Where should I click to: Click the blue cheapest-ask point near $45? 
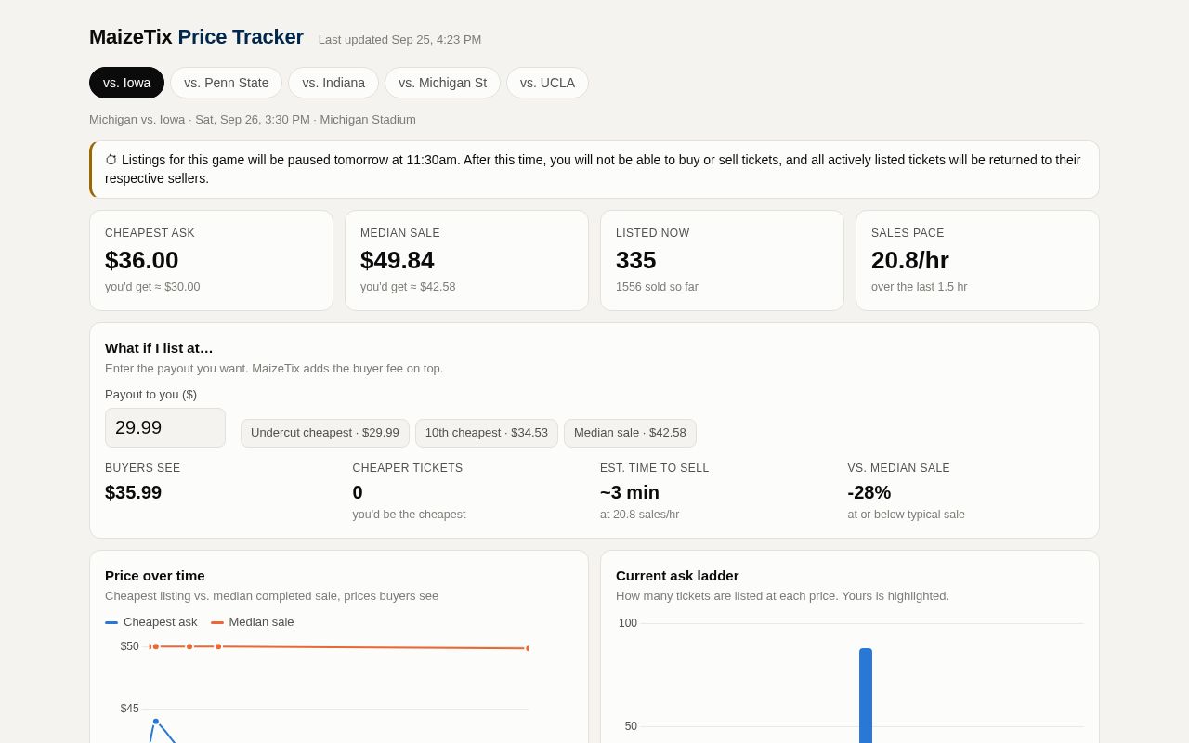(156, 722)
